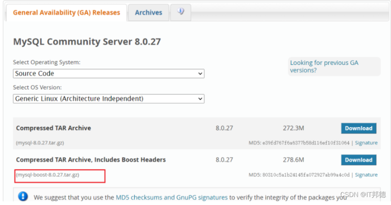Click the blue exclamation info icon
Image resolution: width=391 pixels, height=205 pixels.
[x=23, y=196]
